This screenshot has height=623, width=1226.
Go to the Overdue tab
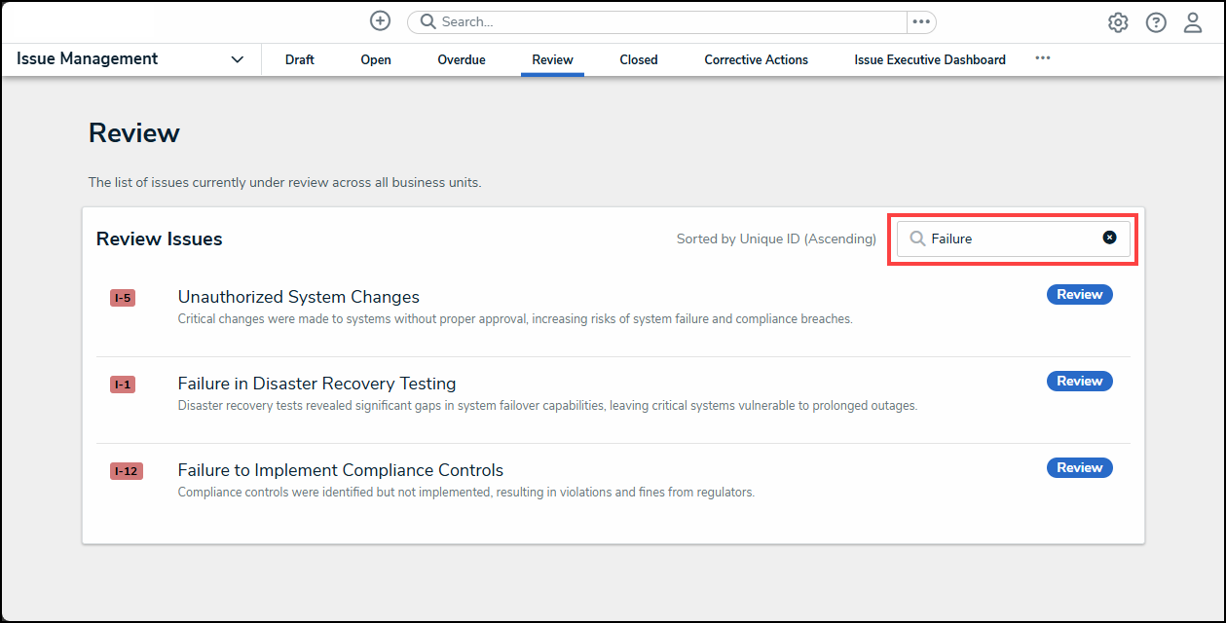(x=462, y=59)
